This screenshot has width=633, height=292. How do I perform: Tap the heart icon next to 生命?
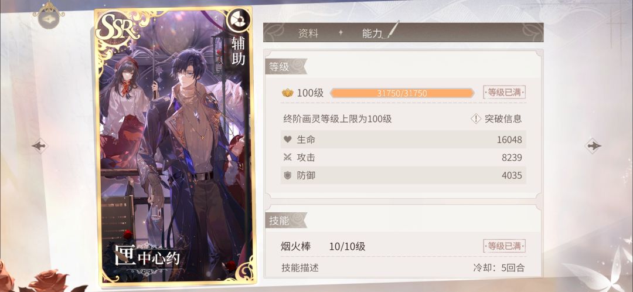(287, 140)
